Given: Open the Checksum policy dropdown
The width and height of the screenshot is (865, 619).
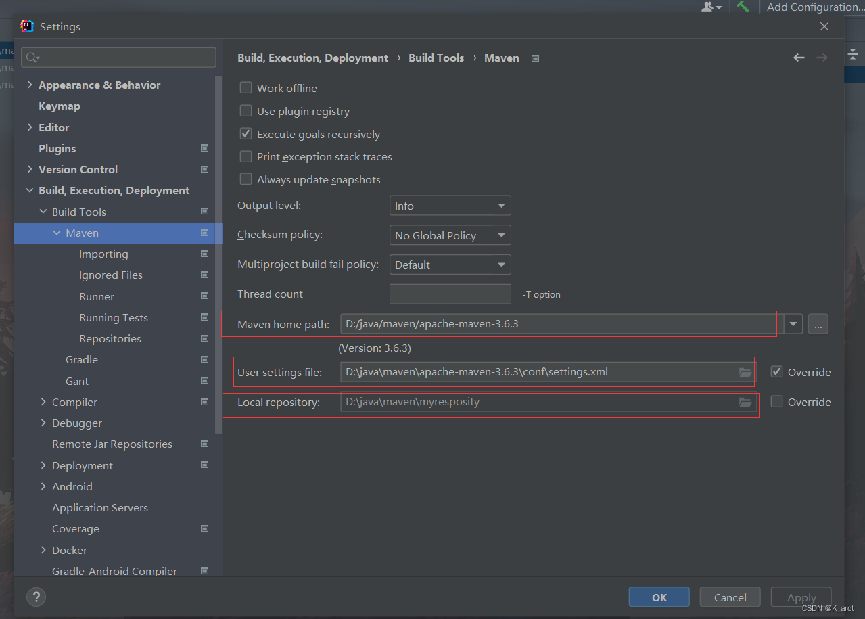Looking at the screenshot, I should click(x=450, y=235).
